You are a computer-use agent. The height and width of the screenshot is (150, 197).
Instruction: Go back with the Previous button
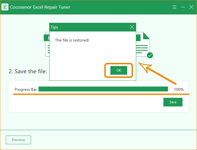click(x=18, y=140)
